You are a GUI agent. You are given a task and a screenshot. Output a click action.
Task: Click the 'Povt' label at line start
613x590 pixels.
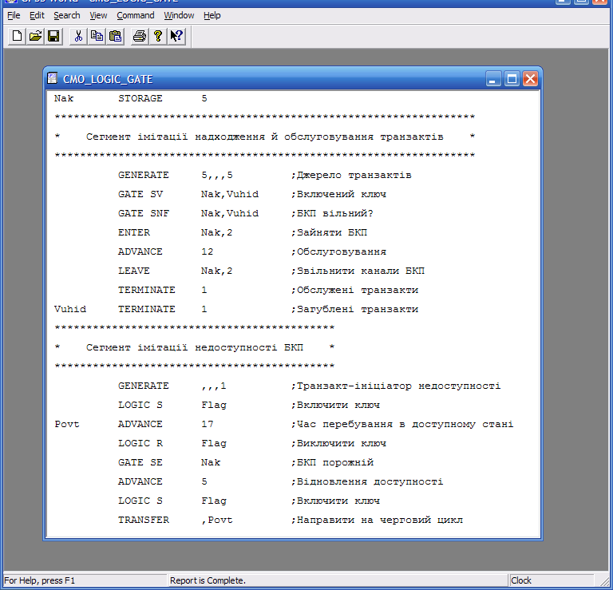pos(67,424)
